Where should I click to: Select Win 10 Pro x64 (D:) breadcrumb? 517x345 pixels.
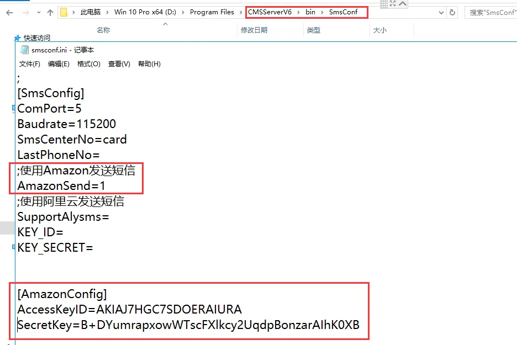point(145,12)
